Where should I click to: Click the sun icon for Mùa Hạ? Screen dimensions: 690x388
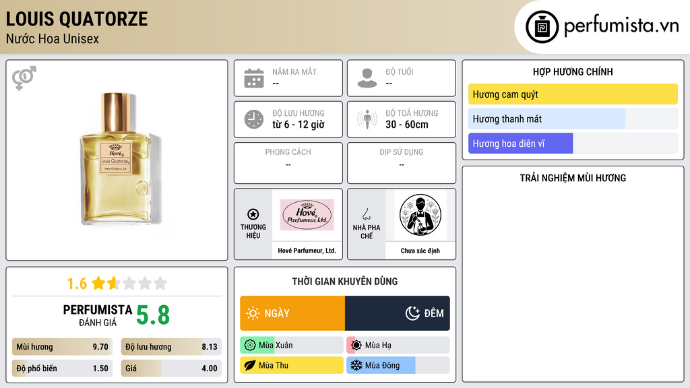pyautogui.click(x=356, y=346)
